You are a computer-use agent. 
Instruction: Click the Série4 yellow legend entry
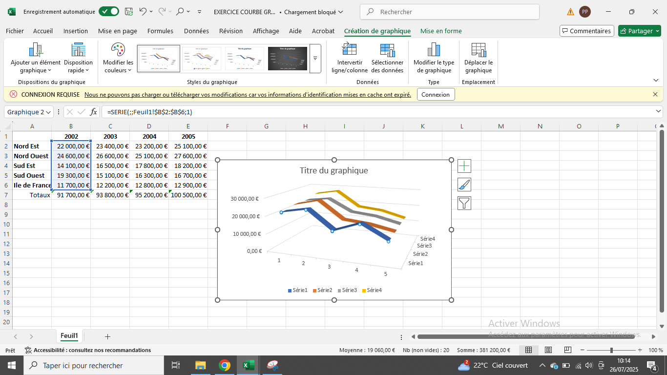click(372, 290)
